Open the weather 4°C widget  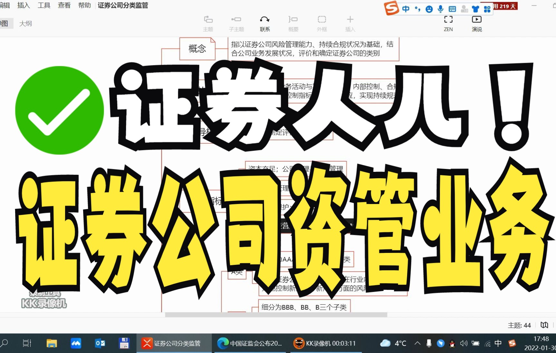click(393, 343)
